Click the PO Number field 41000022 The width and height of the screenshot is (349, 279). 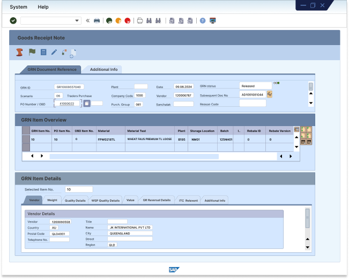coord(67,104)
